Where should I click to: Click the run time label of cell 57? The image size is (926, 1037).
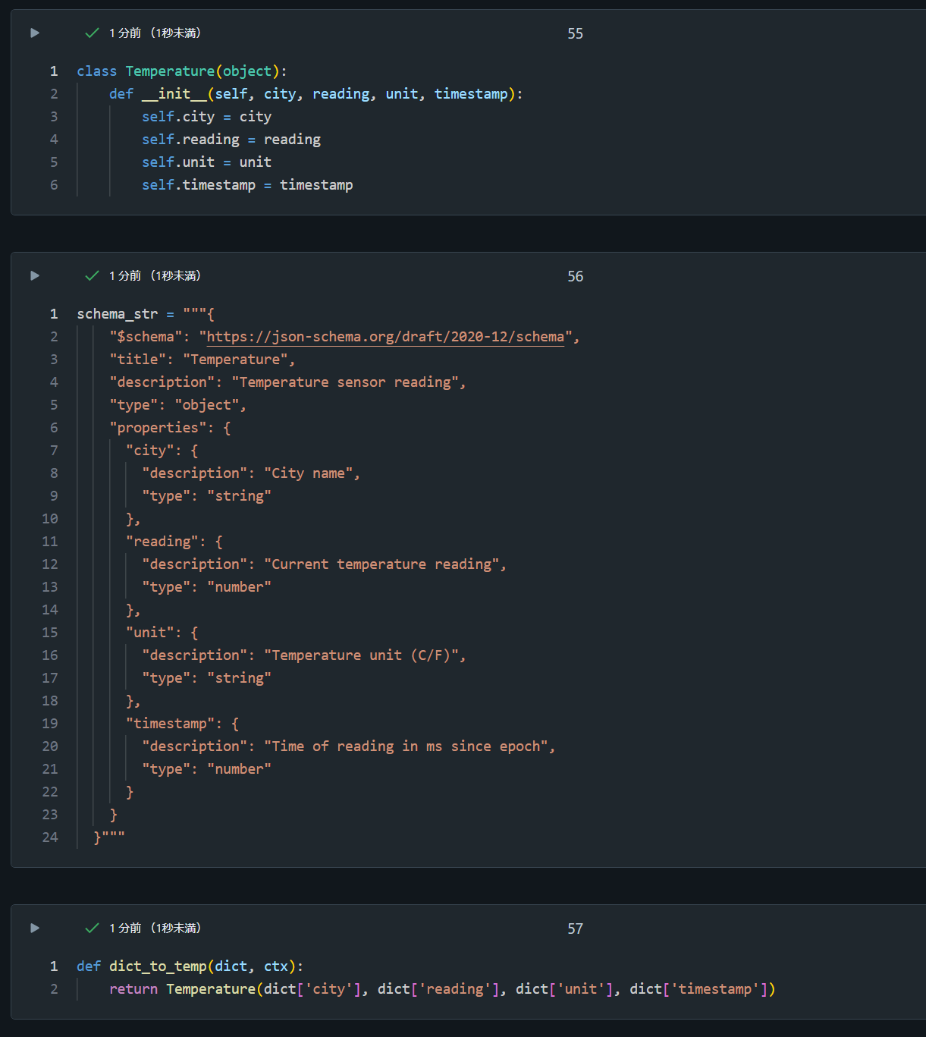tap(155, 928)
